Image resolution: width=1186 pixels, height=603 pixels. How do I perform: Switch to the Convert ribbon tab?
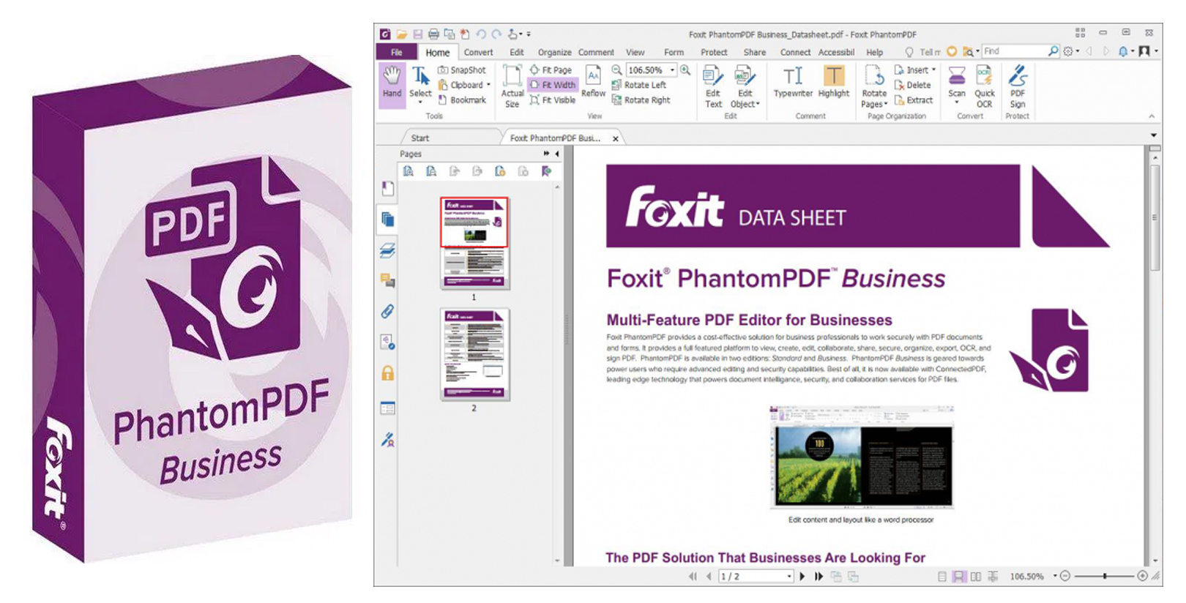[478, 52]
